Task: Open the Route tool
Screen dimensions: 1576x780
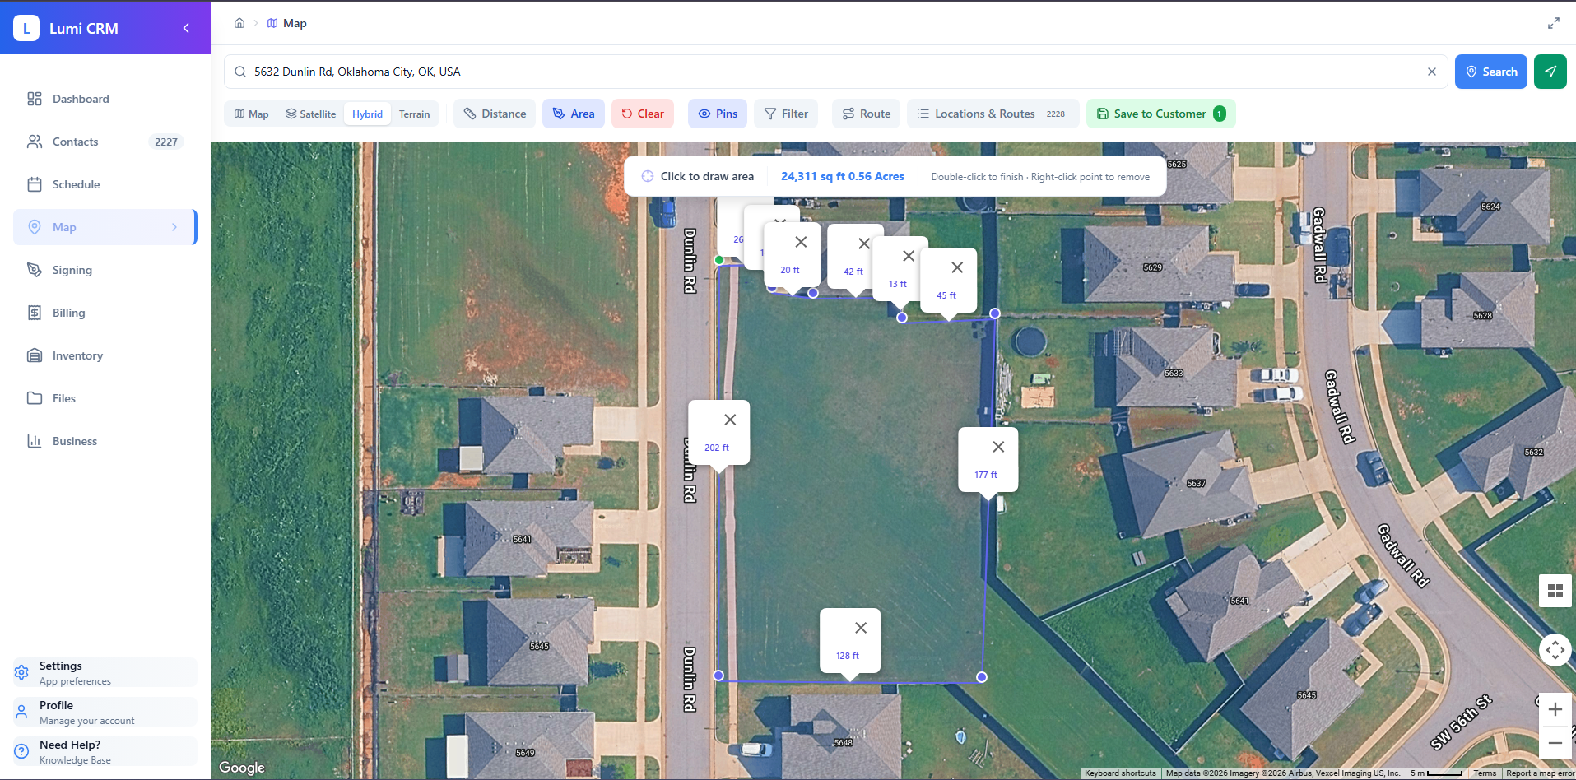Action: [865, 113]
